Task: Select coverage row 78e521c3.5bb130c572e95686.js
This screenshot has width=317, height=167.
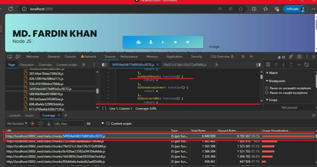Action: 160,146
